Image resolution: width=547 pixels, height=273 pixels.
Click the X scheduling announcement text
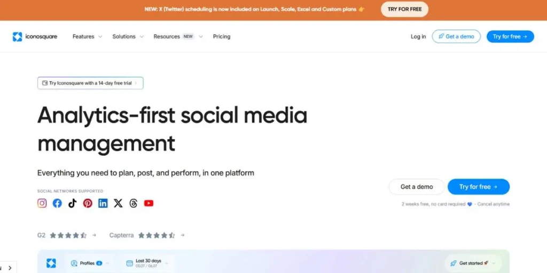click(x=254, y=10)
